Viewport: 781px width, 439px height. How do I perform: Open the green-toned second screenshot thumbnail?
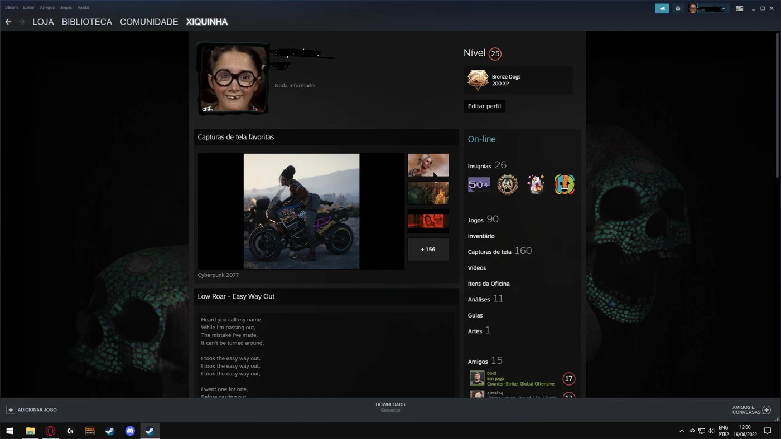click(428, 193)
